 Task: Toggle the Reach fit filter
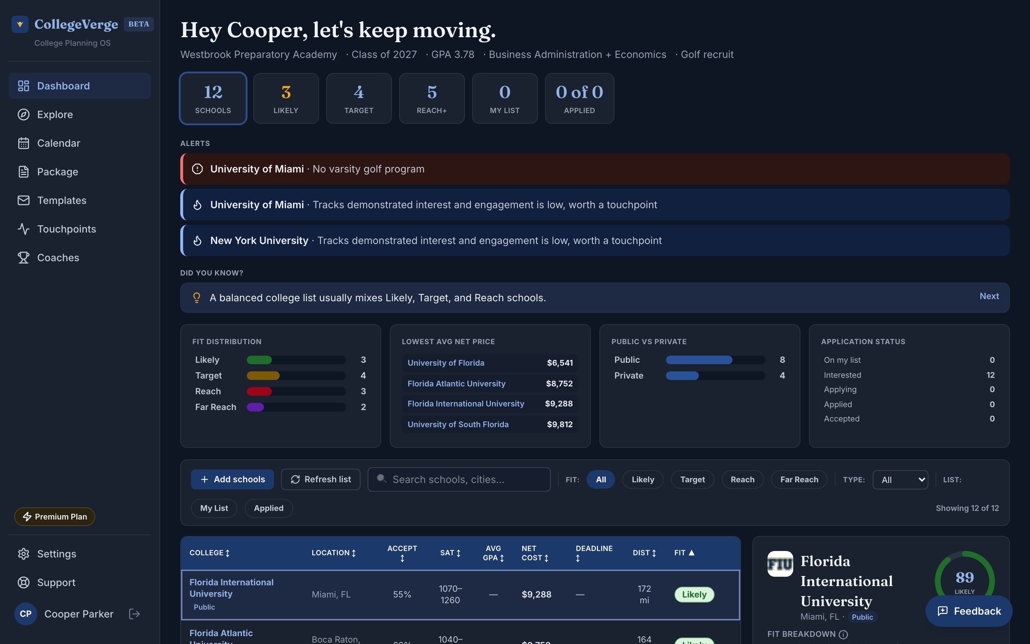point(742,479)
